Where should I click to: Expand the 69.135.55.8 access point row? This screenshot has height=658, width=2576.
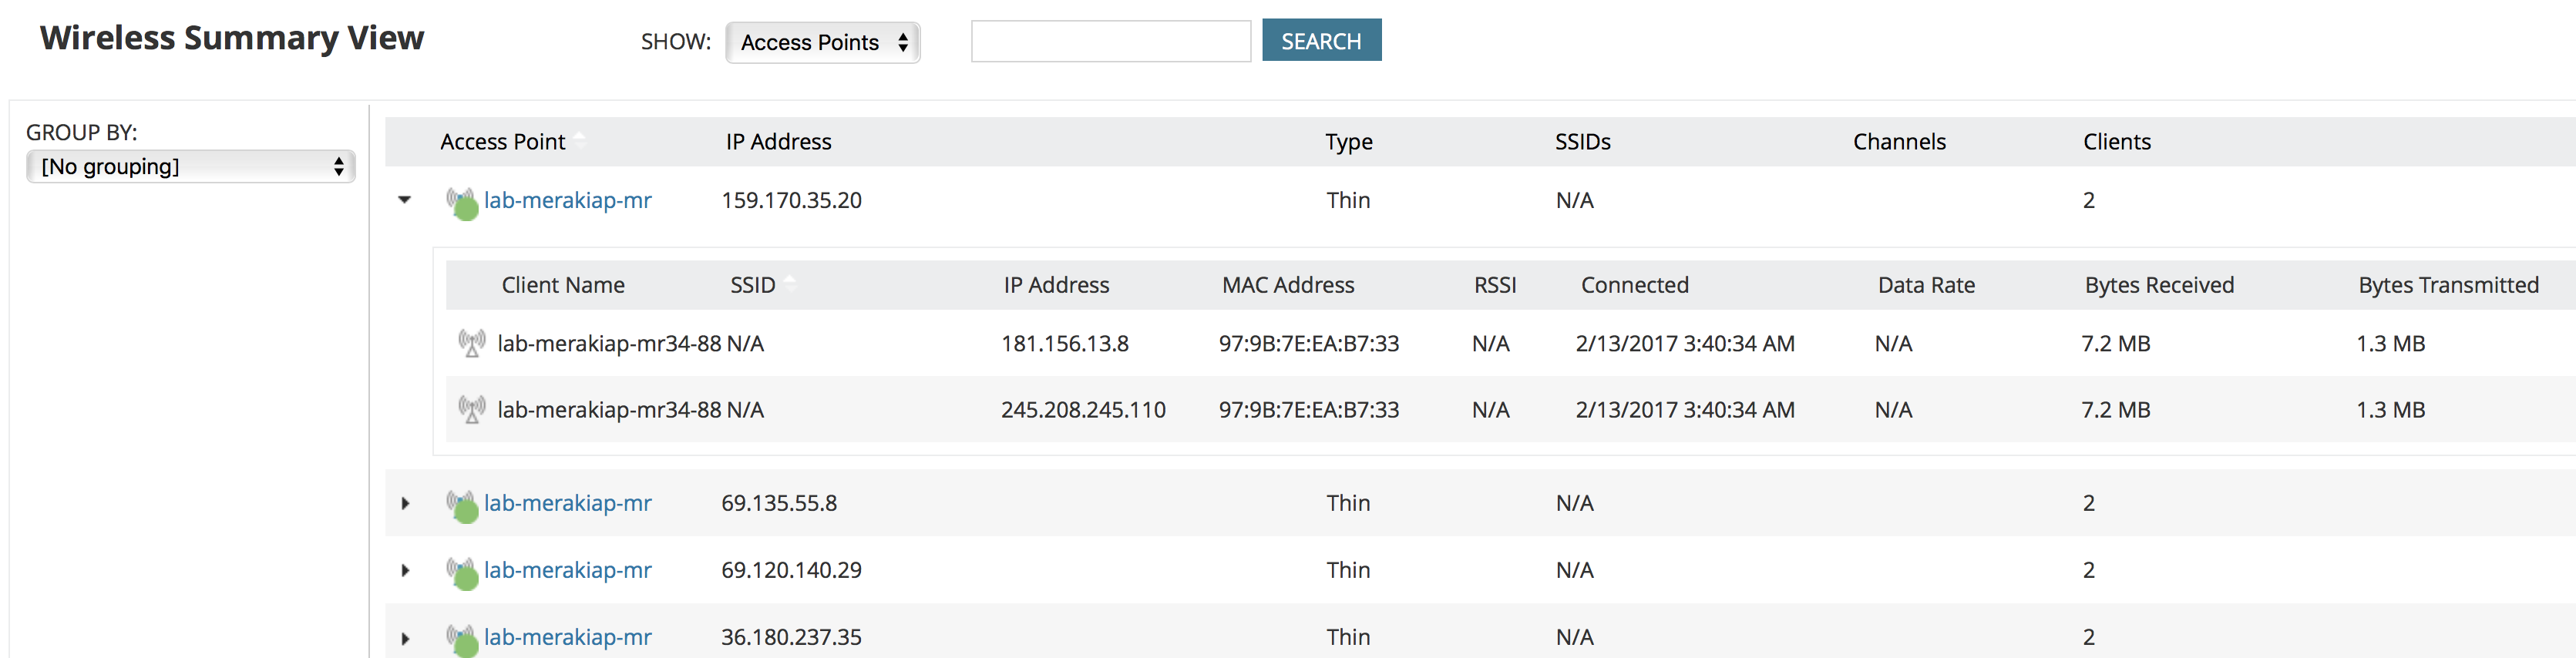click(x=405, y=503)
